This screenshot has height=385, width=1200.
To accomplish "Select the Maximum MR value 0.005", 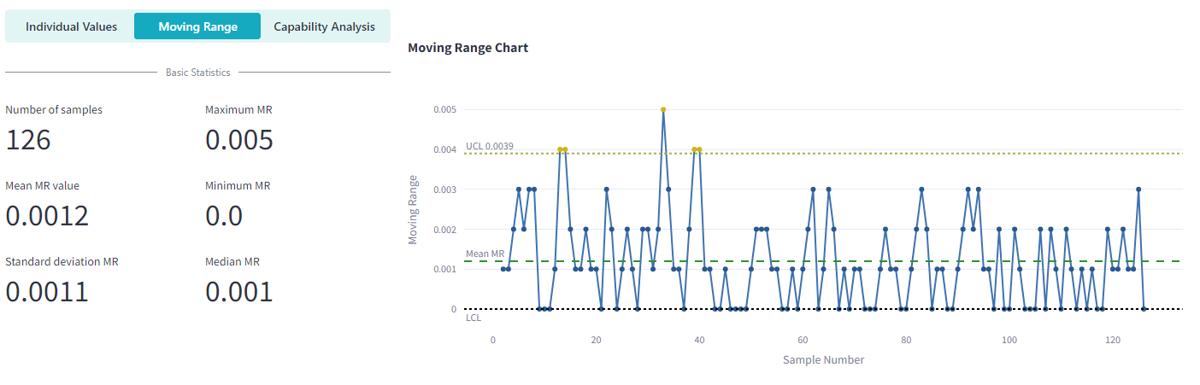I will click(239, 140).
